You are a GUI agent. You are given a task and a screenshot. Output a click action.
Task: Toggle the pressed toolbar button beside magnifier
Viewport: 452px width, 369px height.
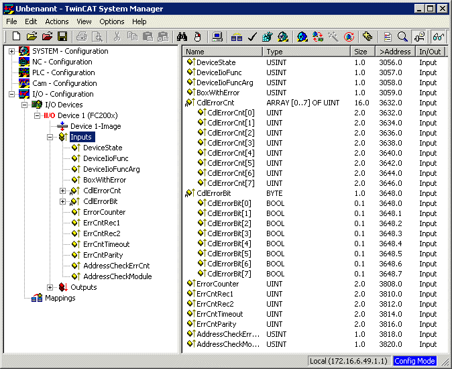coord(419,37)
